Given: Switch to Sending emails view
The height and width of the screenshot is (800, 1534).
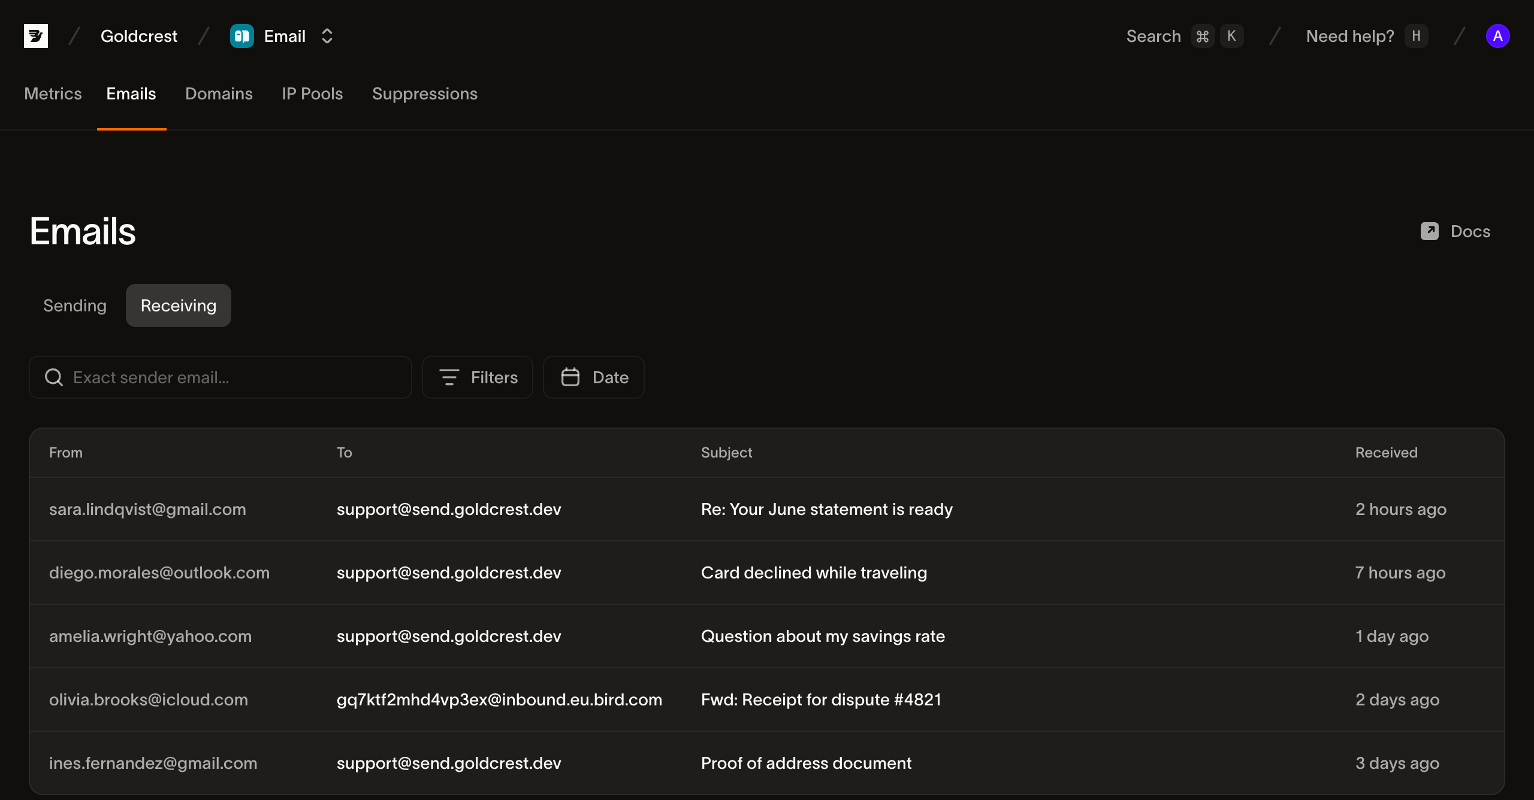Looking at the screenshot, I should coord(75,305).
